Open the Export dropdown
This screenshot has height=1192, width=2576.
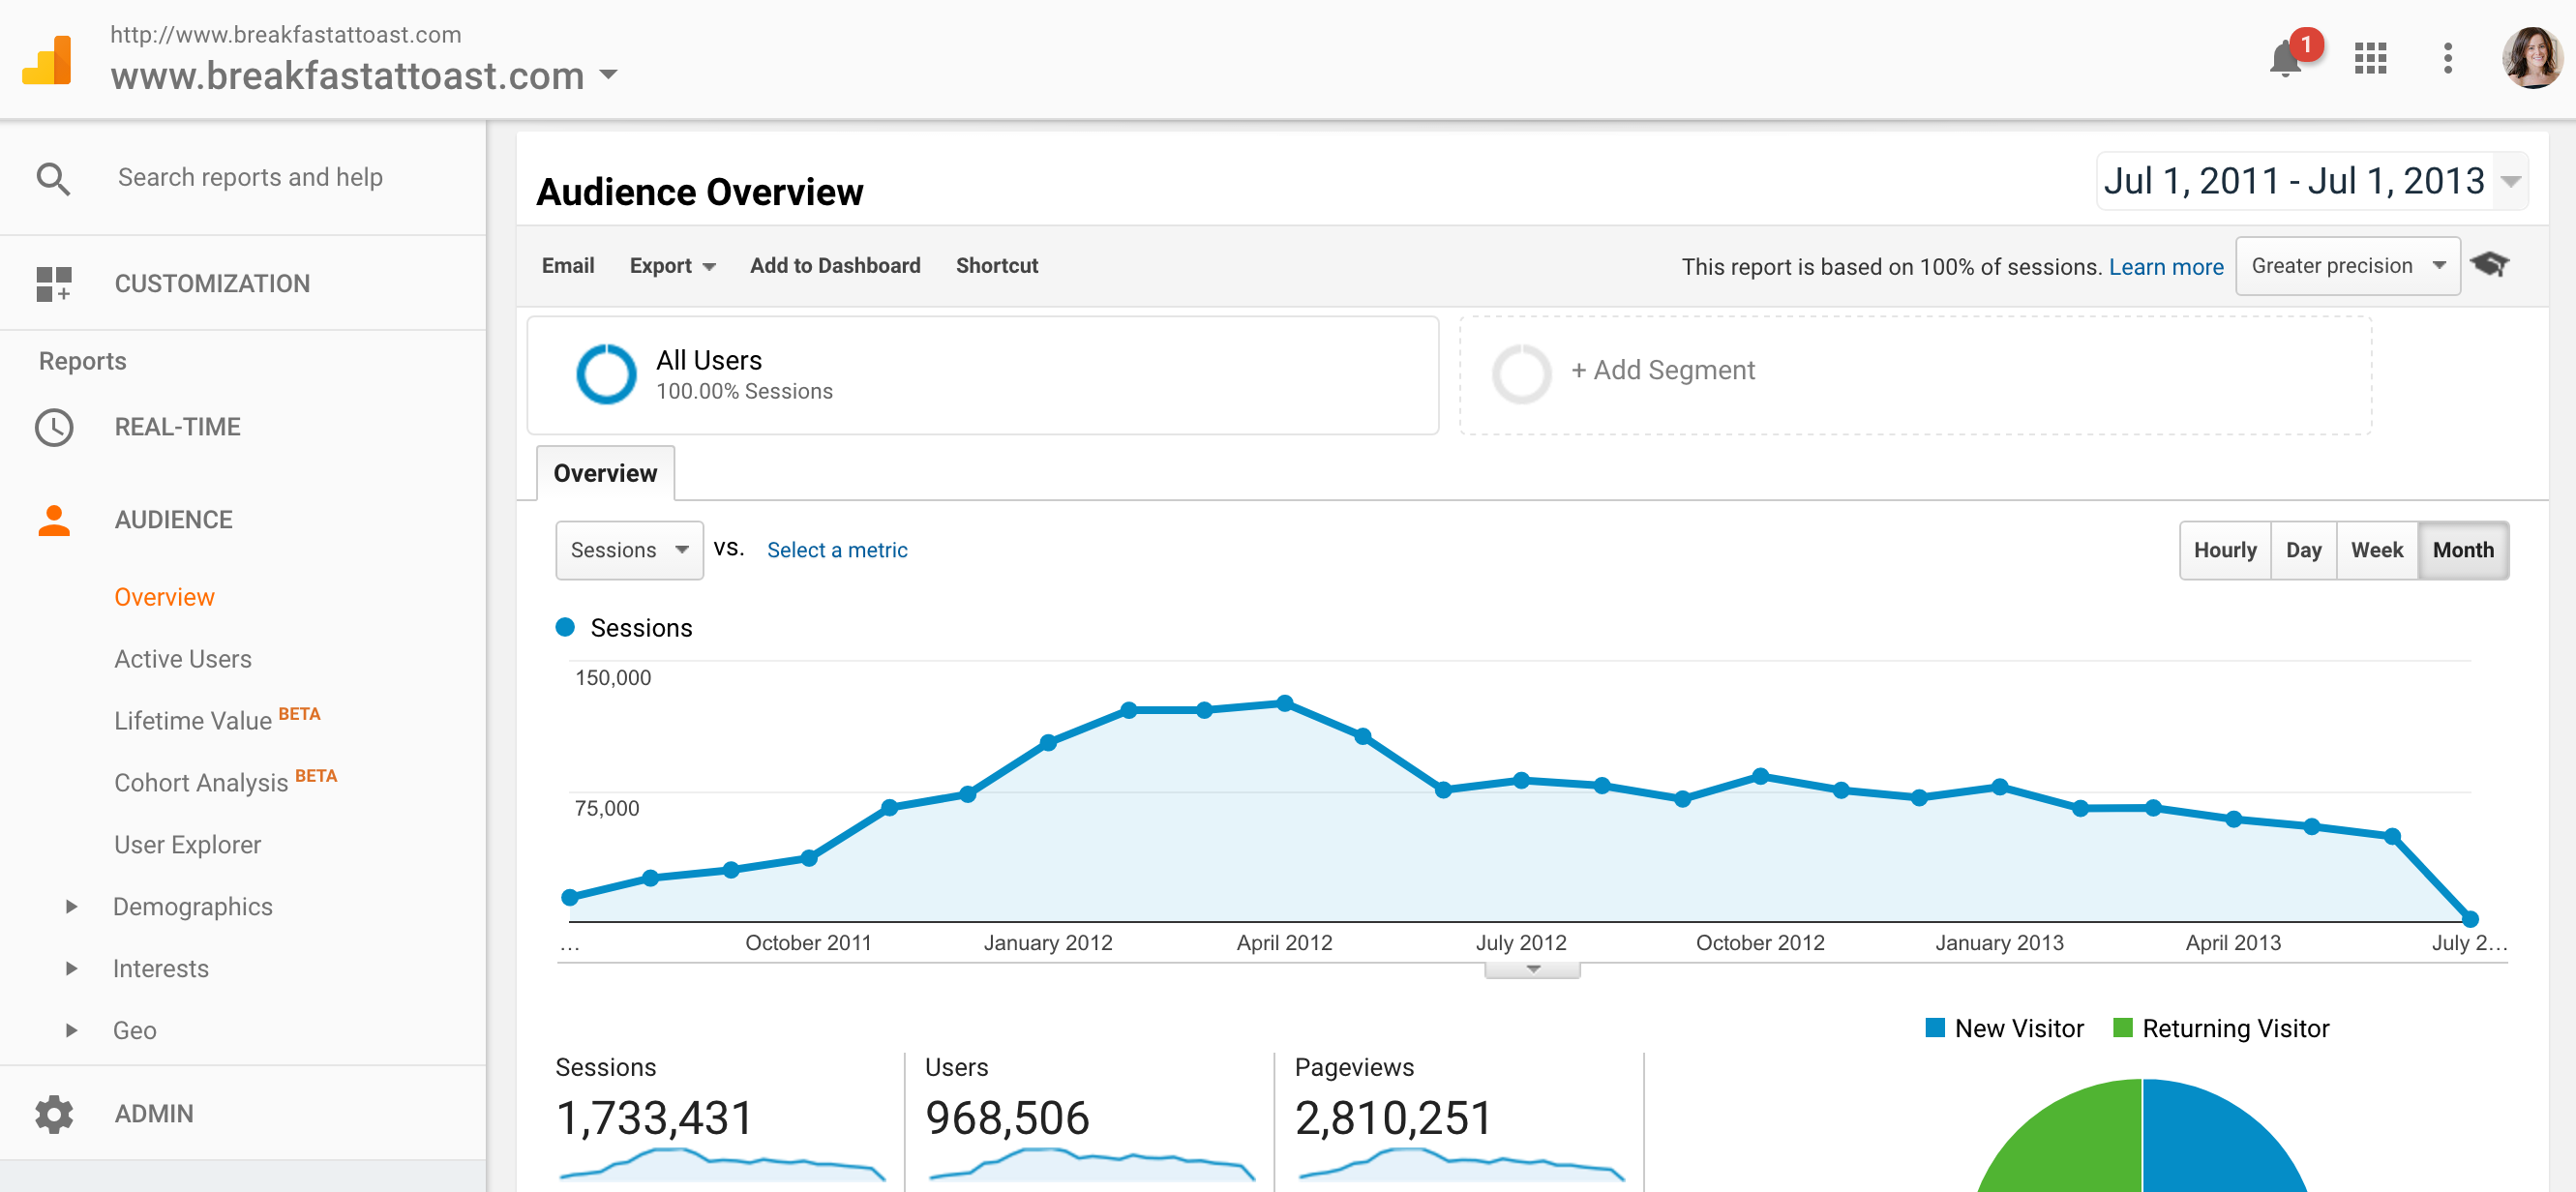pos(672,265)
